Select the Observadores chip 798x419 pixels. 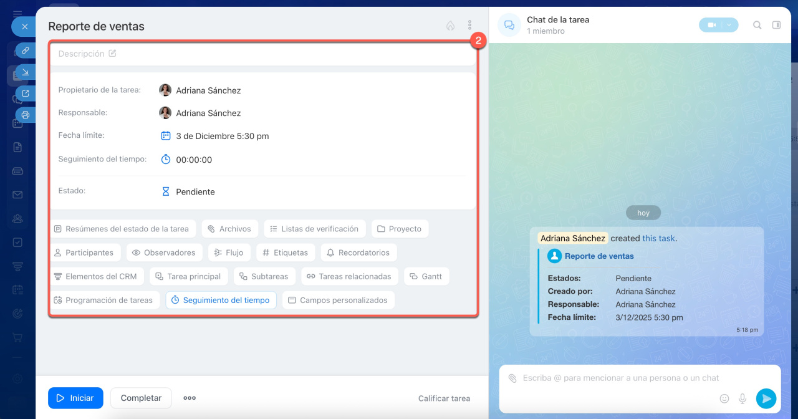click(163, 253)
